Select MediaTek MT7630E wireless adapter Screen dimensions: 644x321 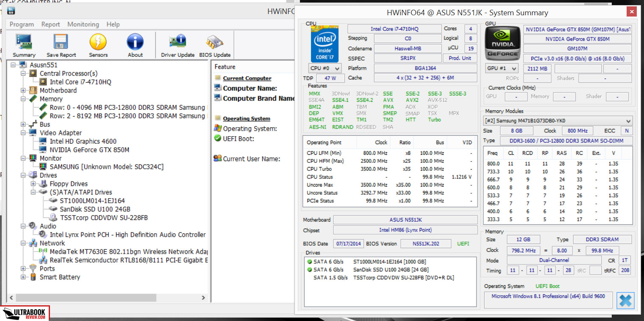click(129, 251)
